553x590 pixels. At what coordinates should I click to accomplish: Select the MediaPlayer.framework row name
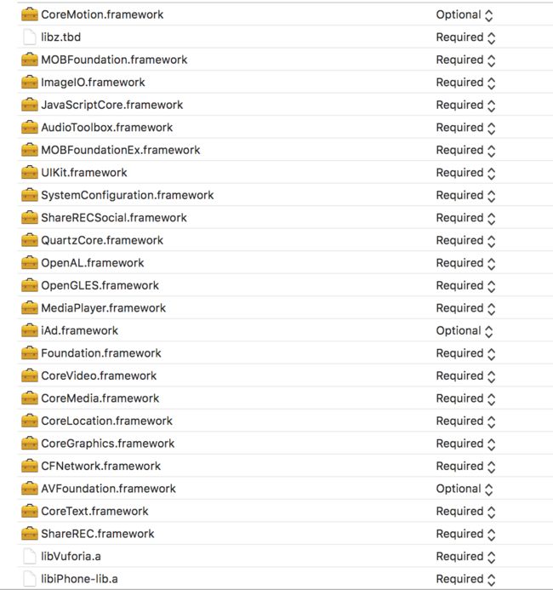(x=104, y=308)
